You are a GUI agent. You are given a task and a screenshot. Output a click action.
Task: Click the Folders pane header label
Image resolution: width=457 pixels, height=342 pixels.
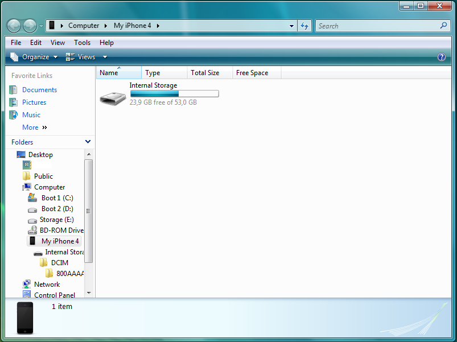coord(22,142)
